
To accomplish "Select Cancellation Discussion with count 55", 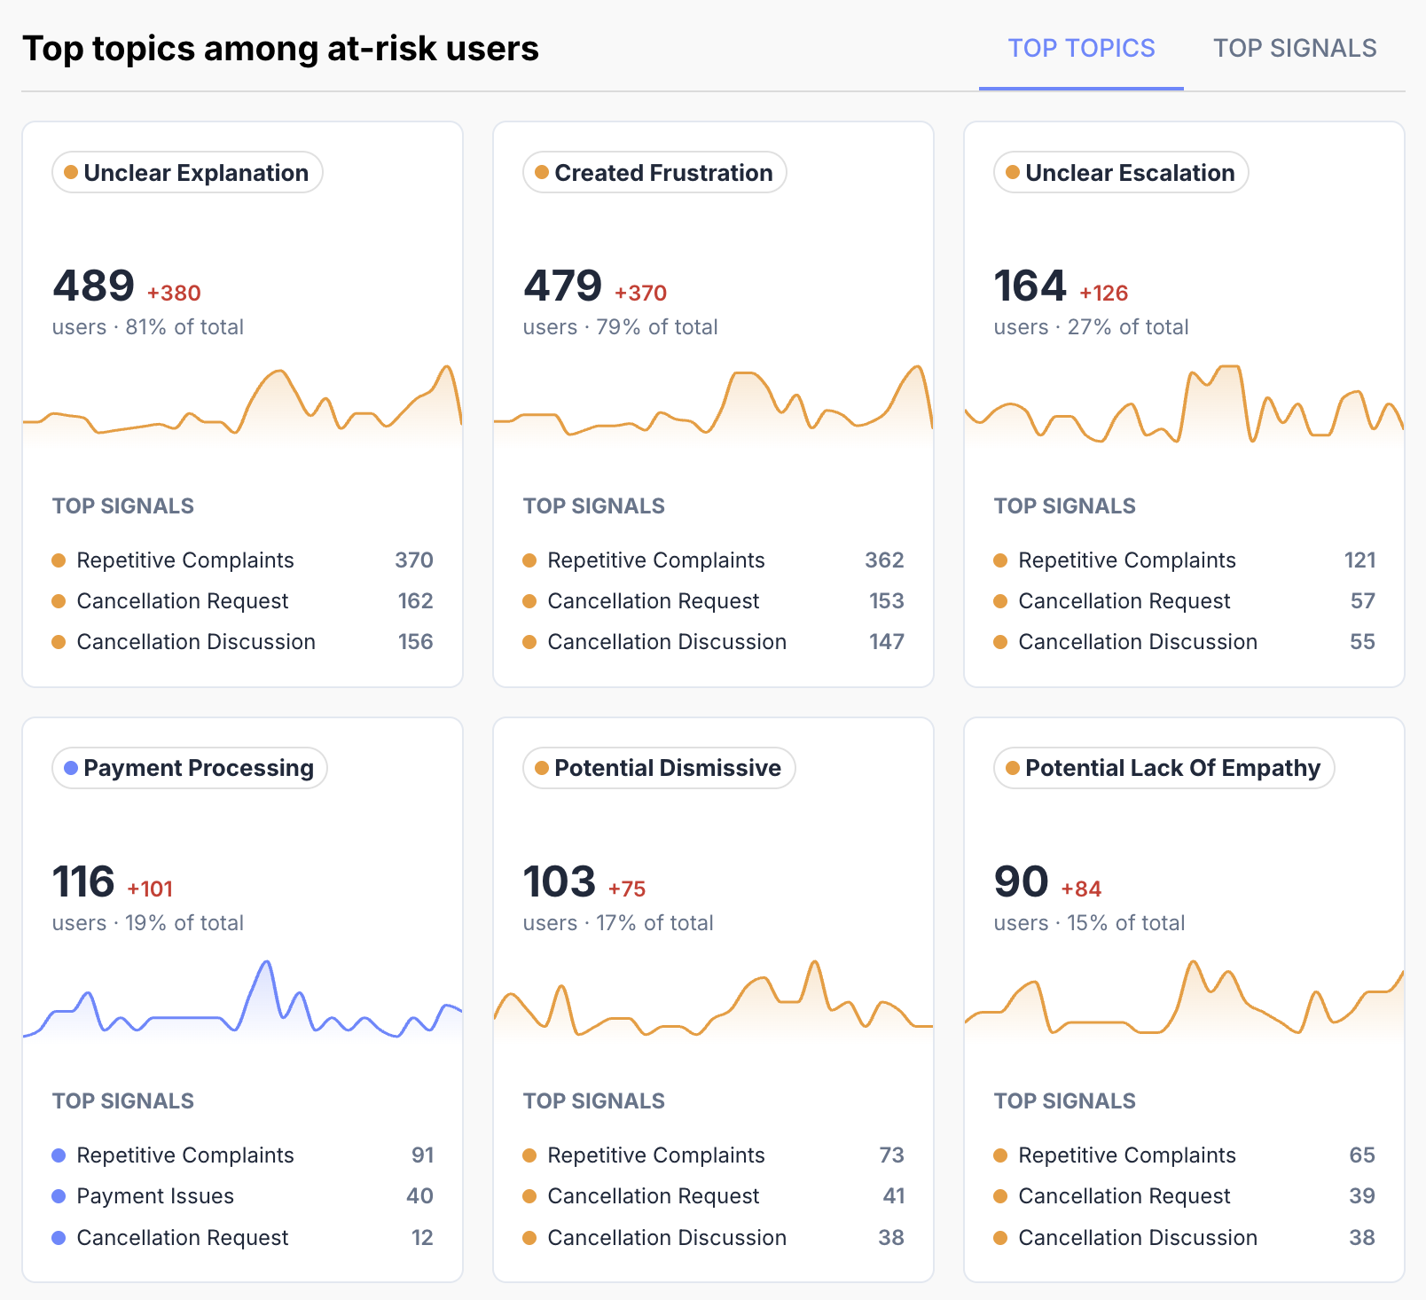I will (x=1184, y=642).
